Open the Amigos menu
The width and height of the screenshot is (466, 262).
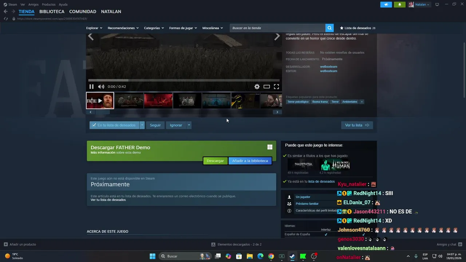click(33, 4)
